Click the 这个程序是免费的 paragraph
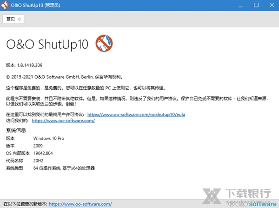279x208 pixels. click(x=86, y=88)
